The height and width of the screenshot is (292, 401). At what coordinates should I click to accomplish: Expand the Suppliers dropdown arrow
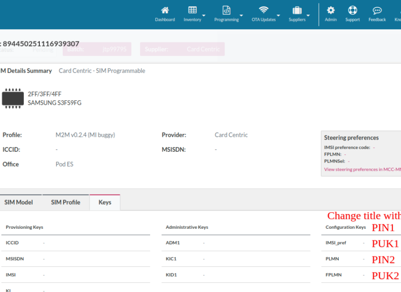point(308,16)
